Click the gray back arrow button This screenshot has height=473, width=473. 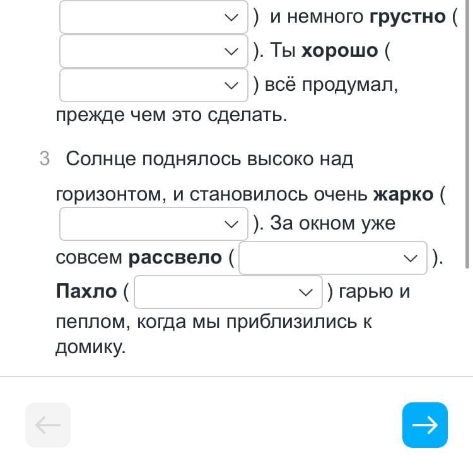click(48, 425)
